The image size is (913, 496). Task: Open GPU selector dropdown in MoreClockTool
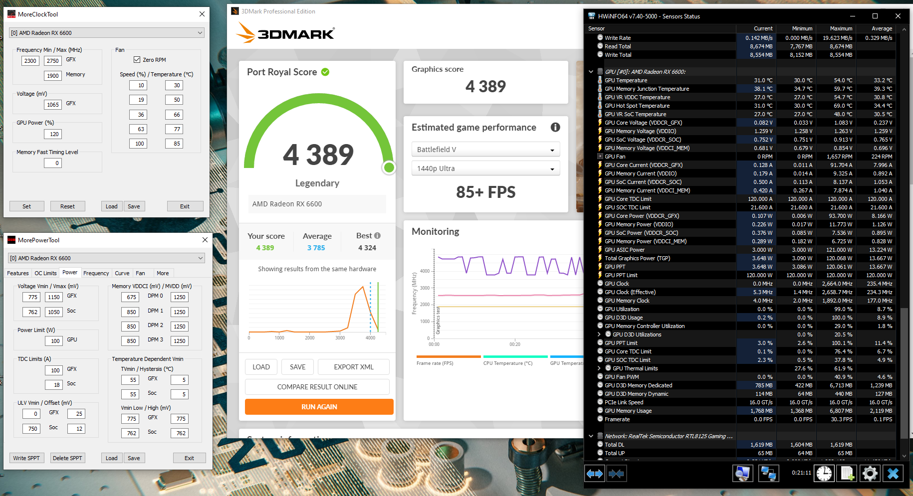coord(107,33)
